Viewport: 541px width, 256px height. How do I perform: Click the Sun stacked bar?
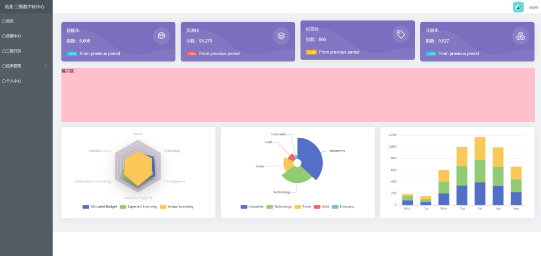coord(516,186)
